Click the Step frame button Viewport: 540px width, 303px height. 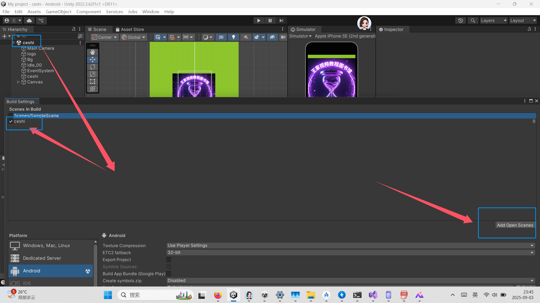point(281,20)
